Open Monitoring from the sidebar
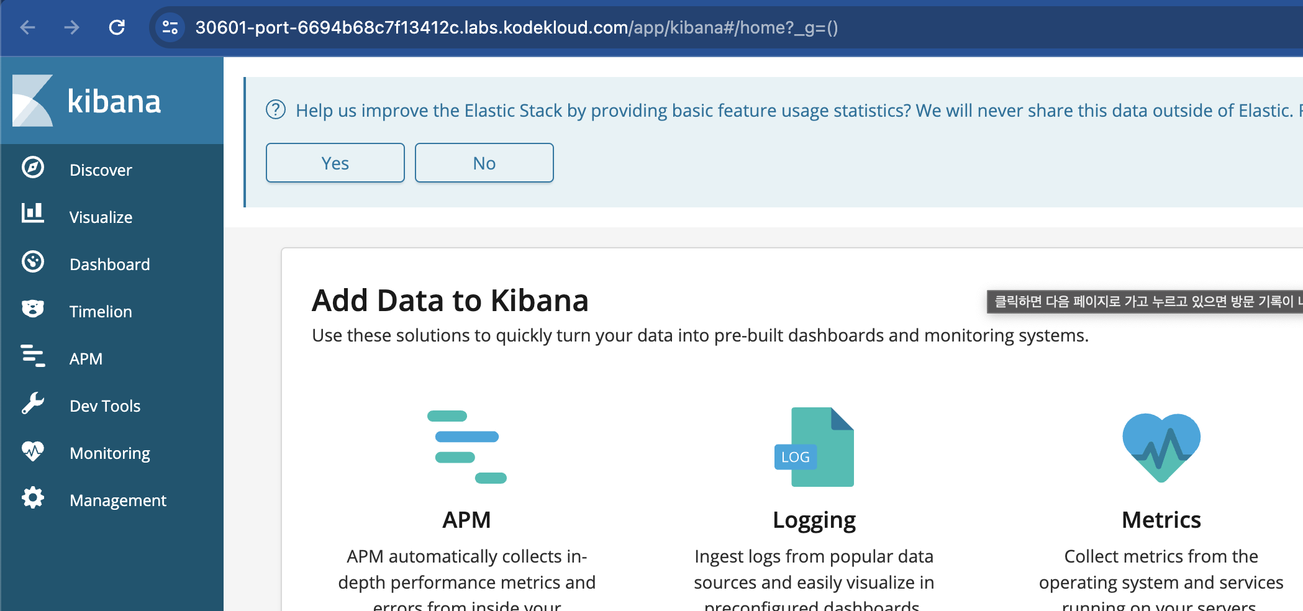 tap(110, 453)
